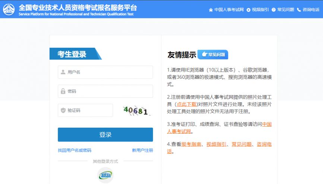Focus the 验证码 input field
The width and height of the screenshot is (323, 184).
pyautogui.click(x=85, y=110)
